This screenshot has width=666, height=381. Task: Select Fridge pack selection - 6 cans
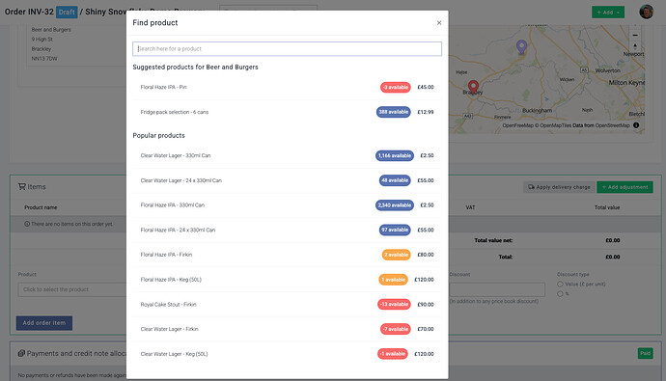[287, 112]
